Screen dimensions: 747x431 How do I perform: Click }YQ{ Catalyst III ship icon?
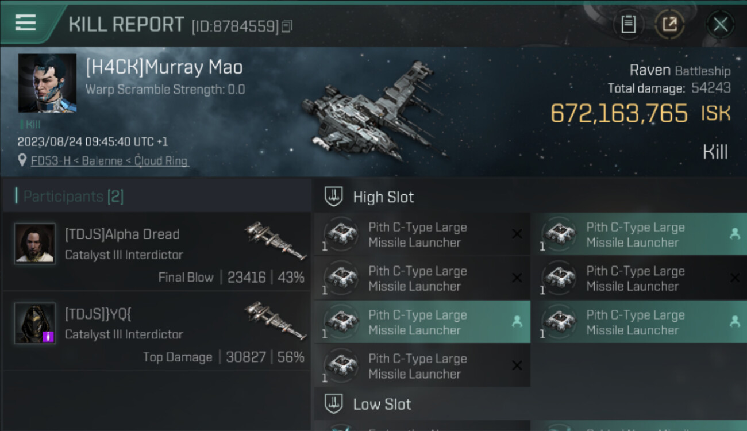pyautogui.click(x=275, y=319)
